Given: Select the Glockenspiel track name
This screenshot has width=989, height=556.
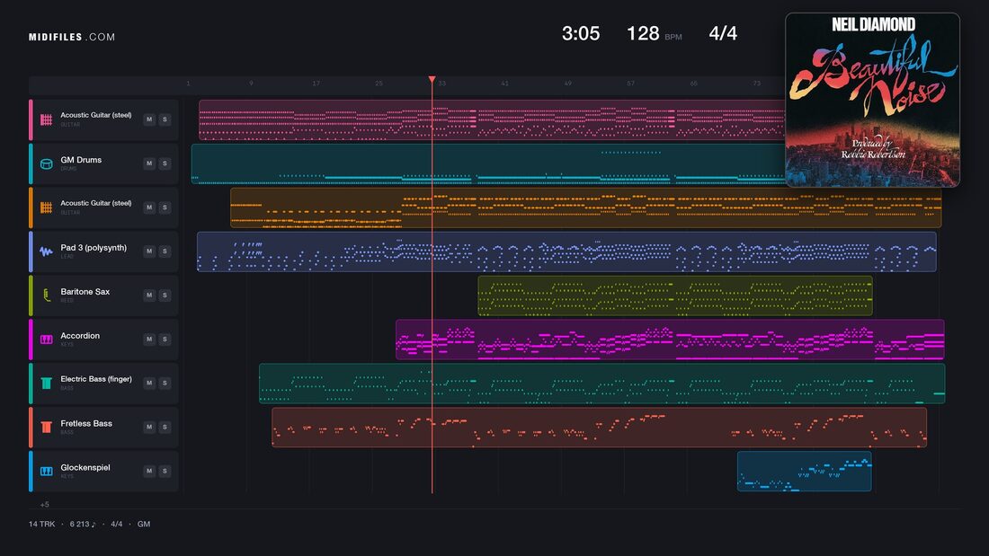Looking at the screenshot, I should pyautogui.click(x=85, y=468).
